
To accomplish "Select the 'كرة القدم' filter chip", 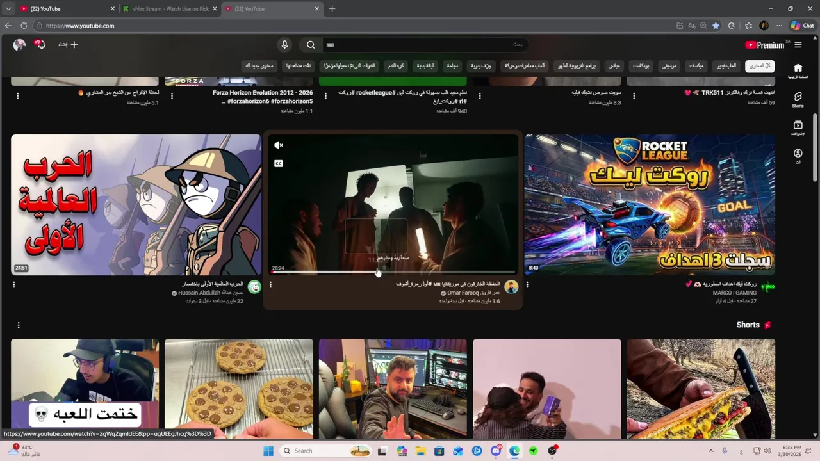I will point(396,66).
